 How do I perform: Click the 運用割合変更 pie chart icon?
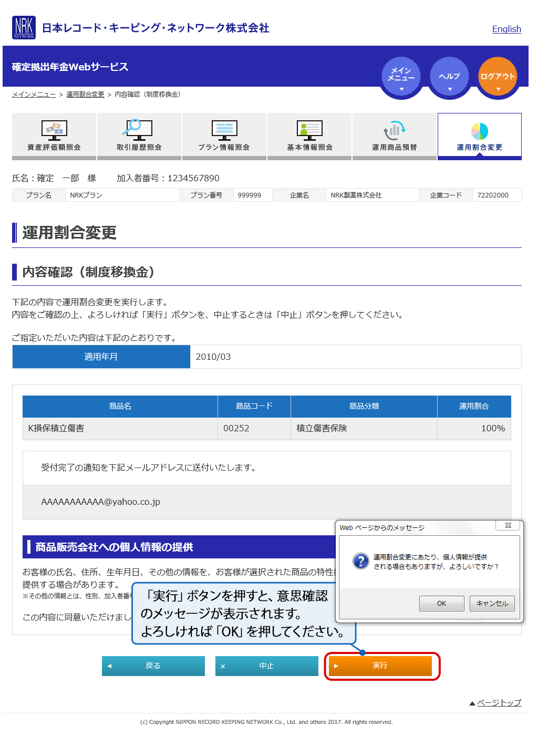click(480, 131)
